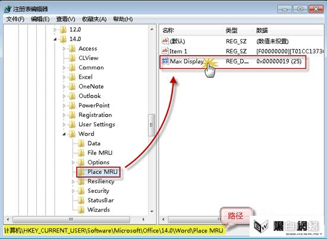Open the 查看(V) menu
The image size is (327, 239).
(65, 20)
